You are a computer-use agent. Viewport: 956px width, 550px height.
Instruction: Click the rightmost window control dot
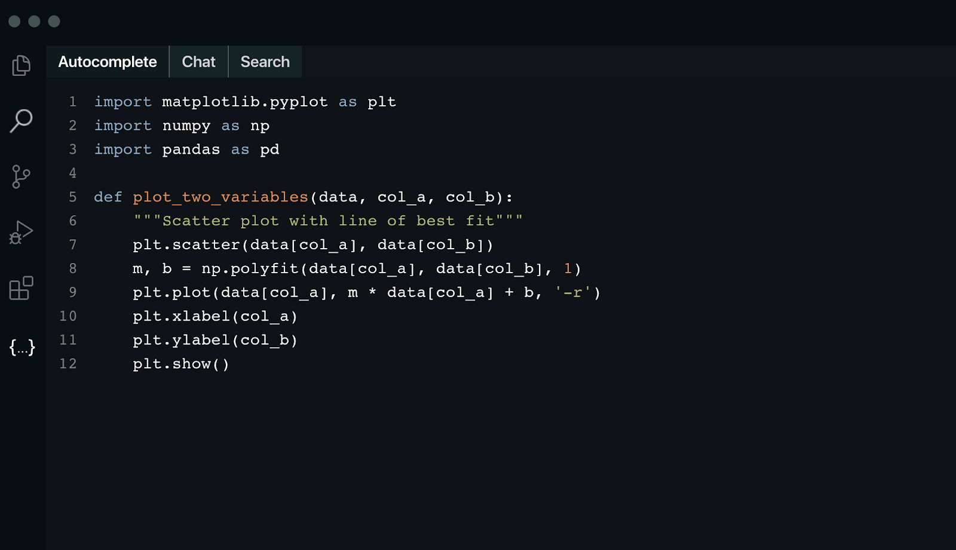[x=54, y=22]
